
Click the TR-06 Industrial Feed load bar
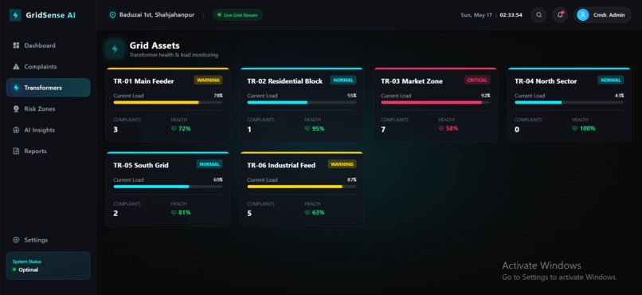coord(302,187)
